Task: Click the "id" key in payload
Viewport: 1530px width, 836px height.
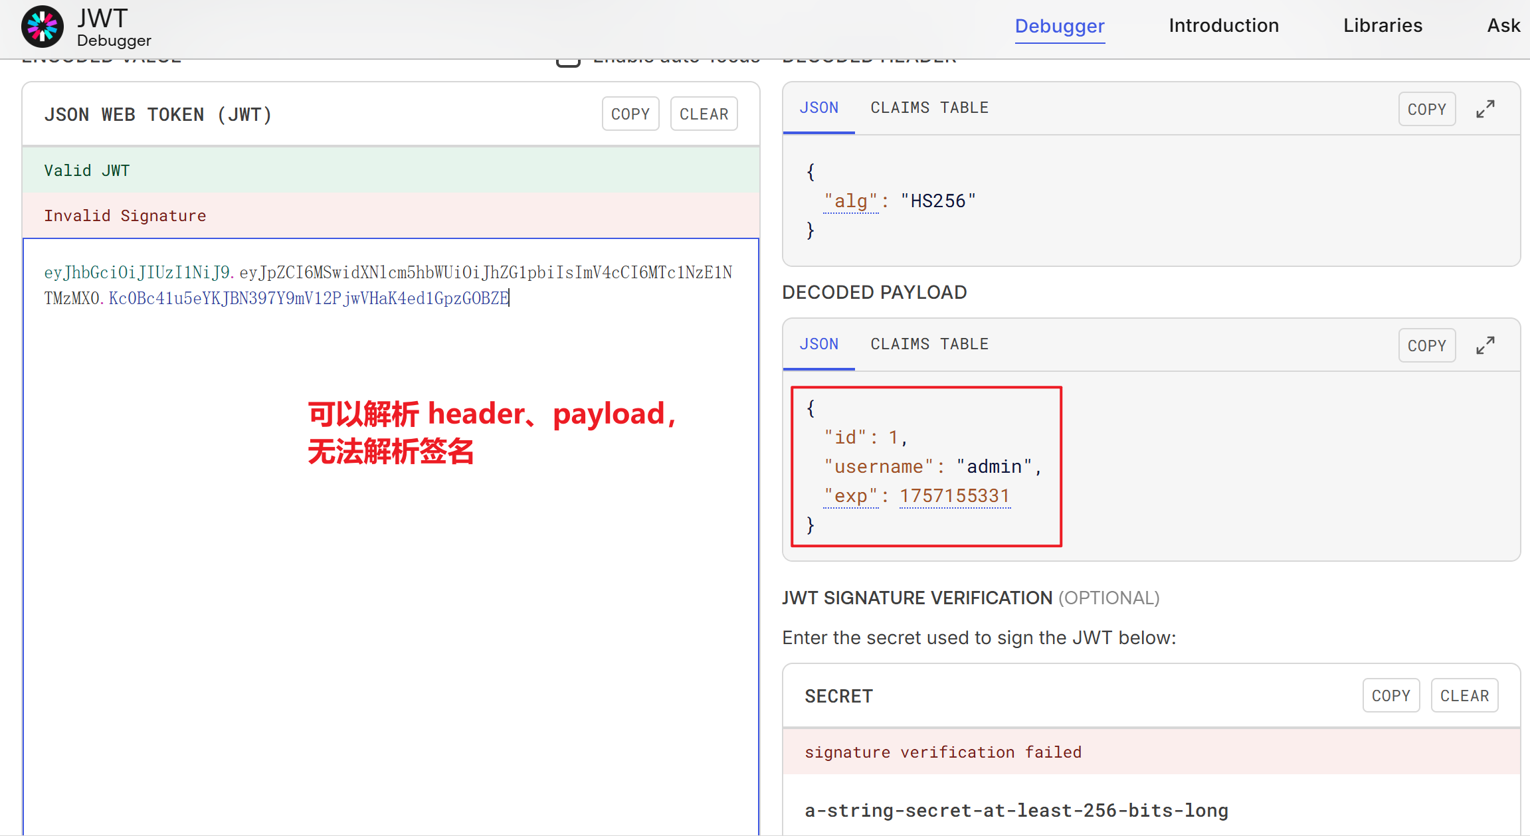Action: pyautogui.click(x=846, y=438)
